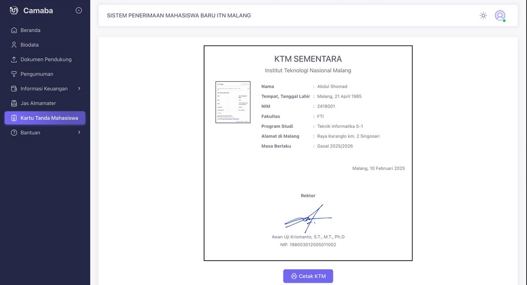
Task: Click the rector's signature image
Action: [308, 219]
